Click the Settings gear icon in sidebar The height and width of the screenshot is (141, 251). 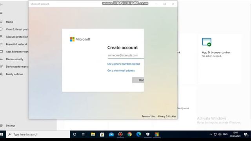tap(1, 125)
